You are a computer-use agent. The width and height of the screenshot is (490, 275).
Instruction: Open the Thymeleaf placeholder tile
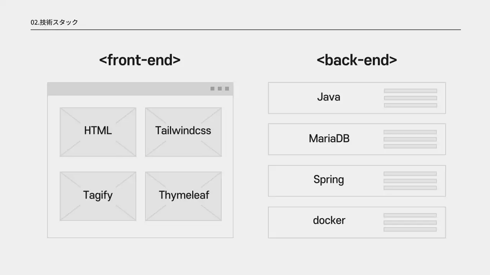coord(183,196)
